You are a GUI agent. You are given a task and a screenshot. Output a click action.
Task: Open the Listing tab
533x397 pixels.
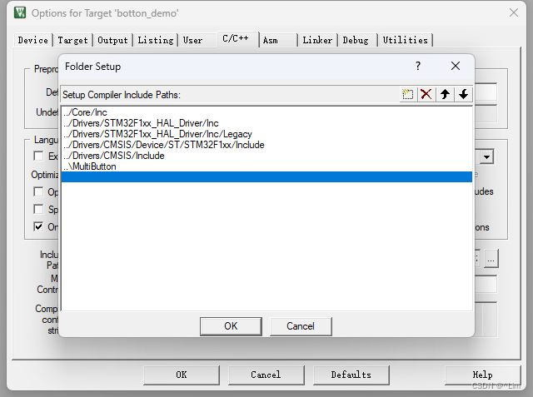(x=156, y=40)
